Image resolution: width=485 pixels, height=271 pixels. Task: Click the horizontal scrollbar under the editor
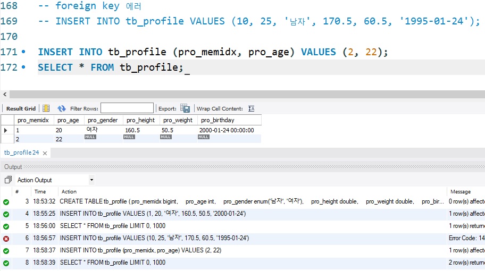coord(247,94)
